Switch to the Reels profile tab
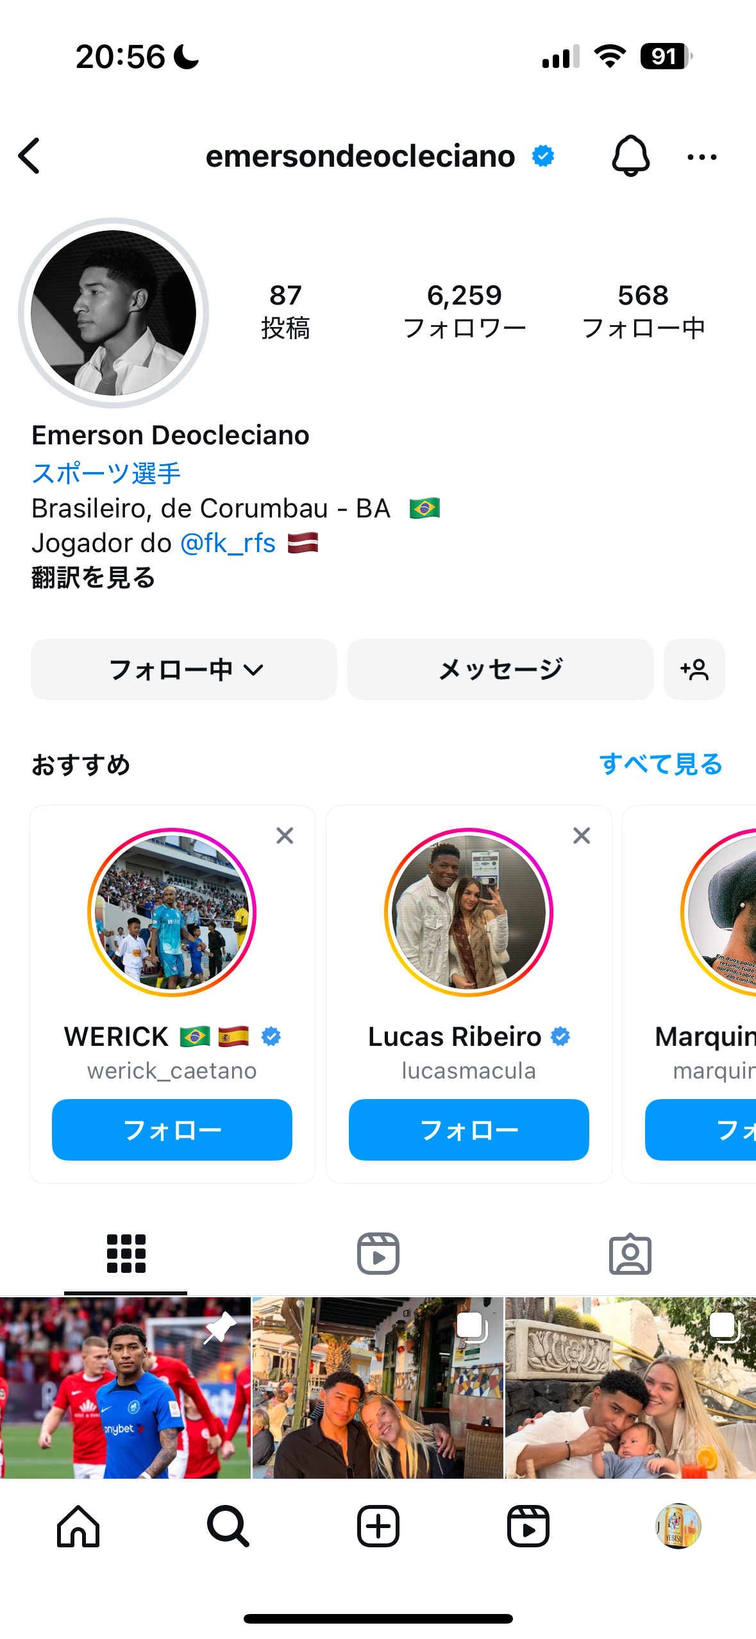The image size is (756, 1639). tap(378, 1254)
